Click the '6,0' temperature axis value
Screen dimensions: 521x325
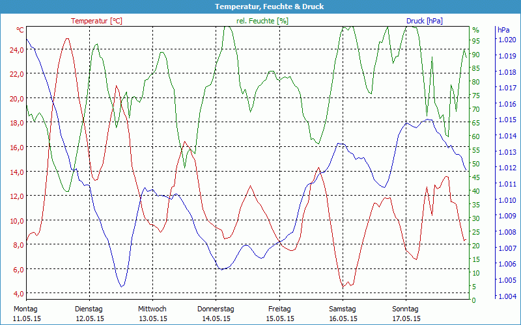[x=19, y=270]
